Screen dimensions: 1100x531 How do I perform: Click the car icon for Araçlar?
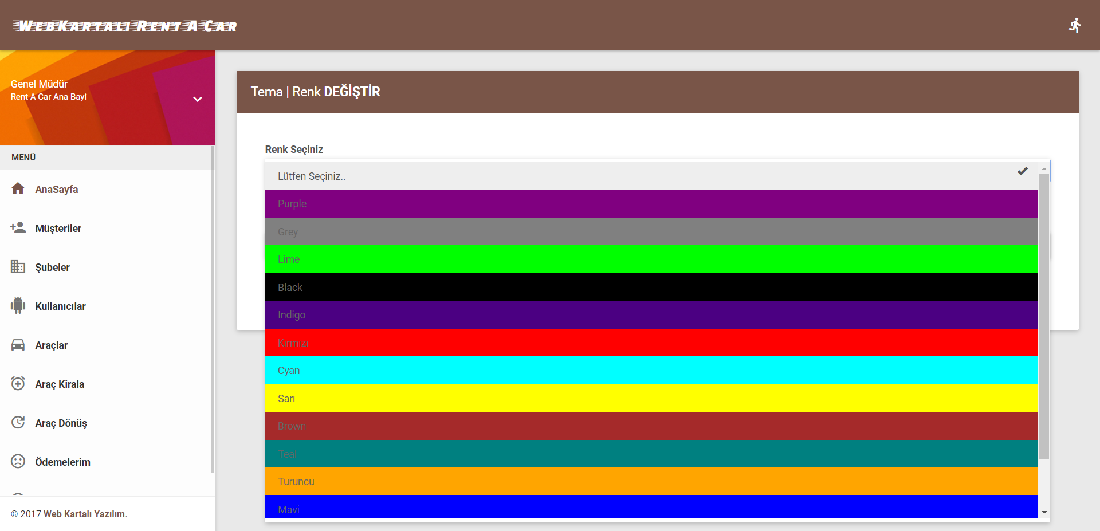pos(18,344)
